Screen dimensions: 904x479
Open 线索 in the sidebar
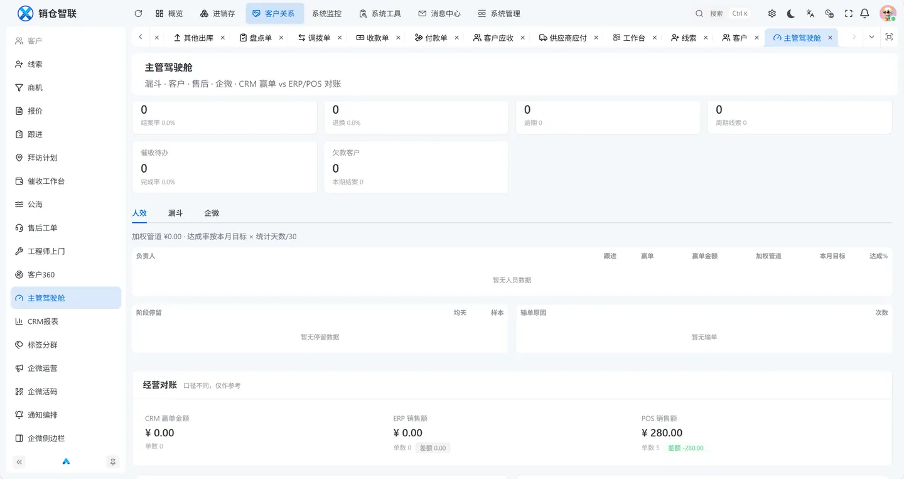(x=66, y=64)
